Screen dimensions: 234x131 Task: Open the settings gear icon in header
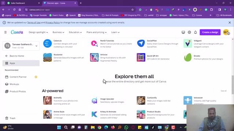(x=189, y=32)
